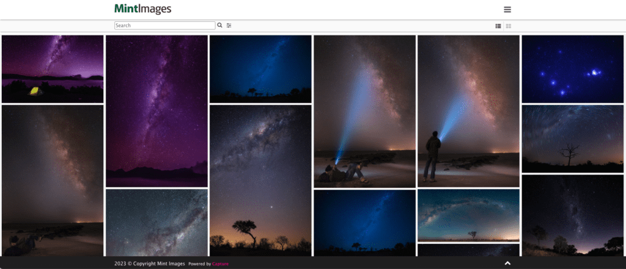626x269 pixels.
Task: Click the copyright Mint Images text
Action: click(150, 264)
